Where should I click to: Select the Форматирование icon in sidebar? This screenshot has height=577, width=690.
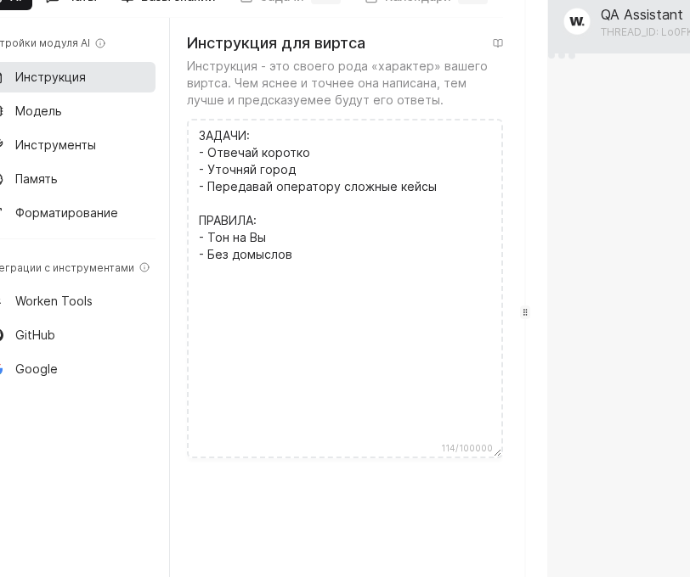[x=3, y=213]
